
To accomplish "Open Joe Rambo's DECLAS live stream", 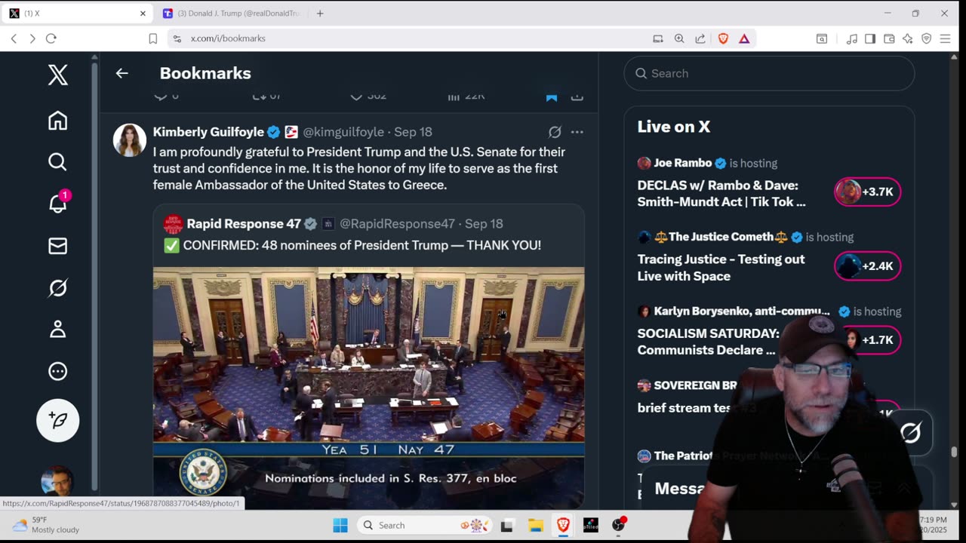I will tap(721, 194).
